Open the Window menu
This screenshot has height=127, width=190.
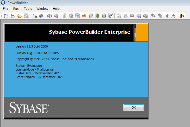(42, 9)
